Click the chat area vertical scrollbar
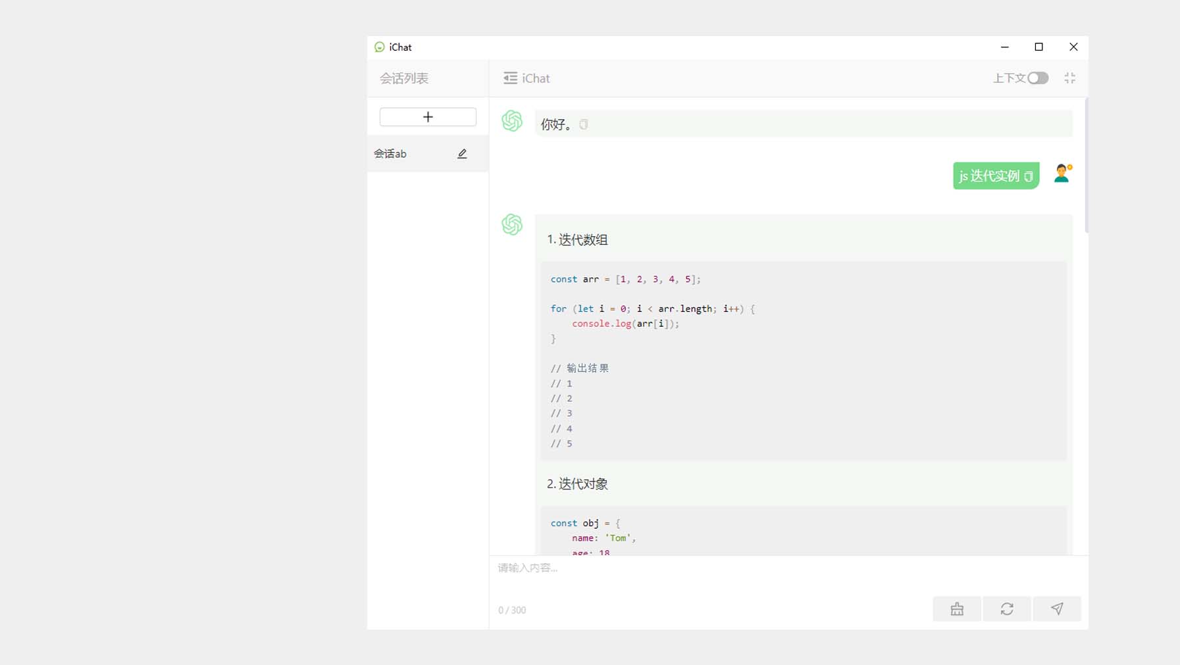 pos(1086,166)
